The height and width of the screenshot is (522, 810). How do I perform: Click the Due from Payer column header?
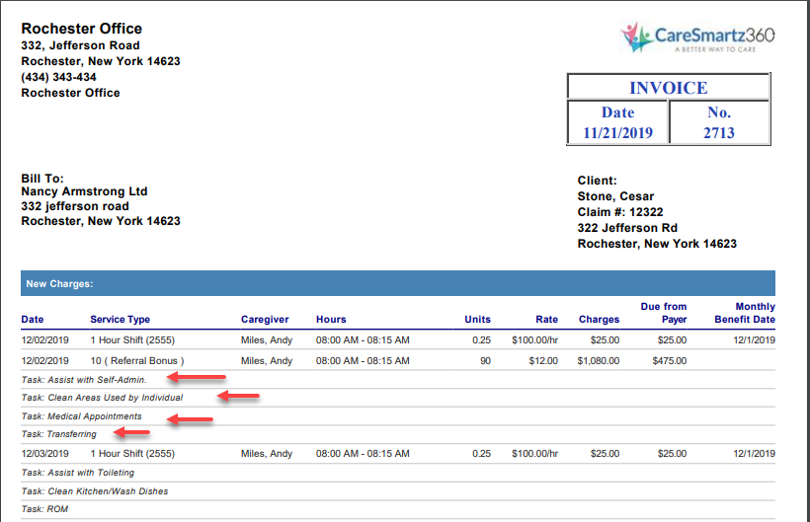(x=664, y=313)
